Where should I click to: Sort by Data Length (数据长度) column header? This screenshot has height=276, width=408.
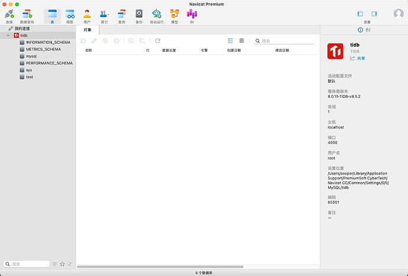coord(169,50)
